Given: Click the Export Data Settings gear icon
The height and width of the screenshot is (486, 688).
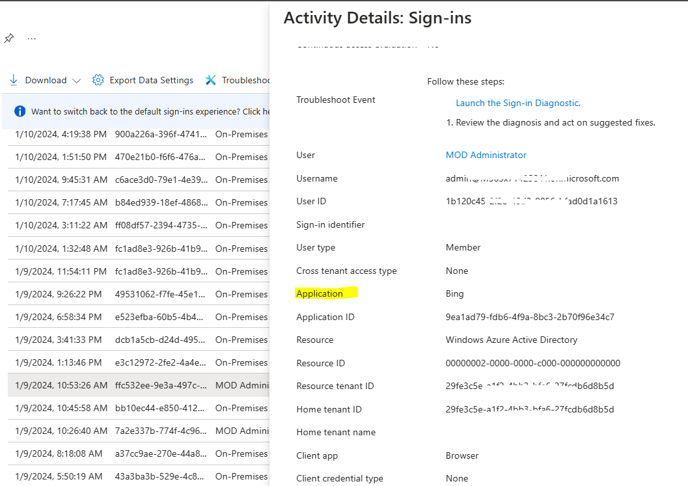Looking at the screenshot, I should pyautogui.click(x=98, y=80).
